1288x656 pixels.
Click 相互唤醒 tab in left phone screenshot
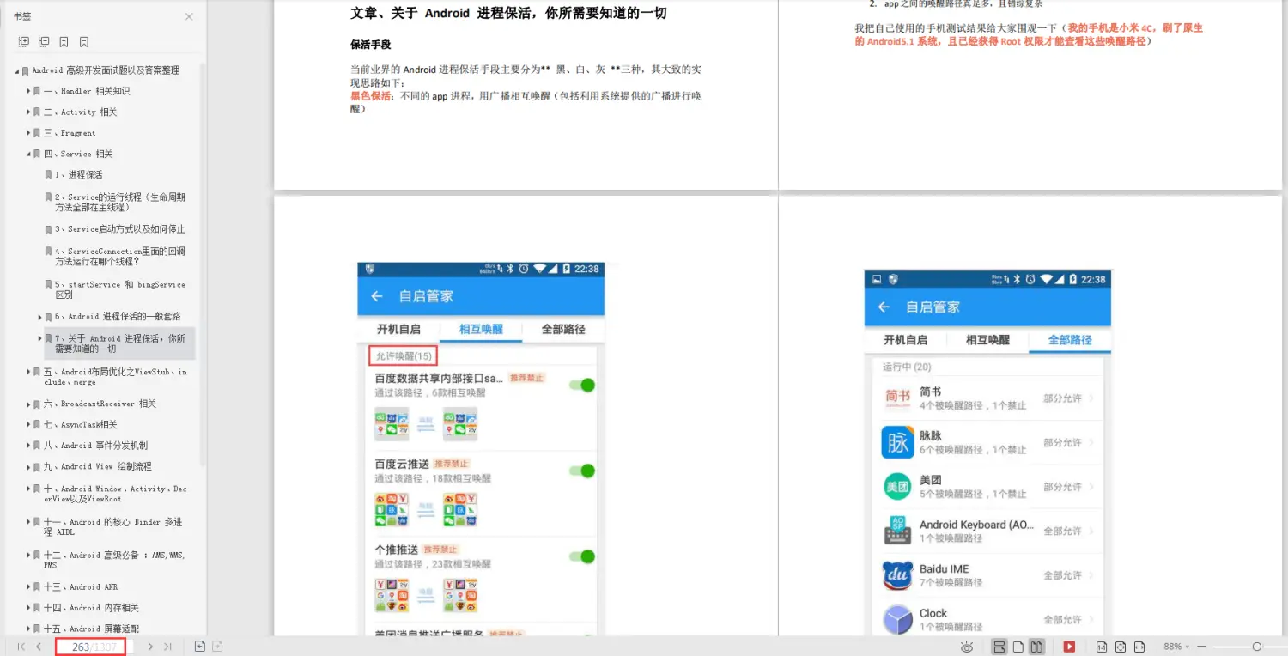click(481, 329)
